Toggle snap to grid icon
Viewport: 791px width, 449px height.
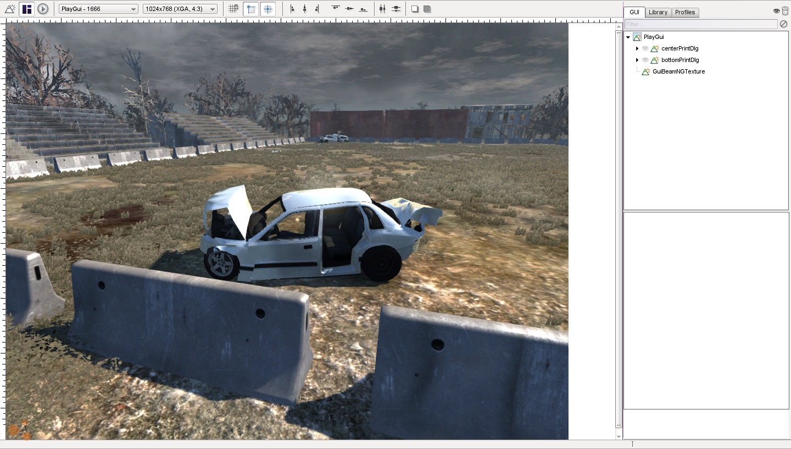click(x=233, y=9)
